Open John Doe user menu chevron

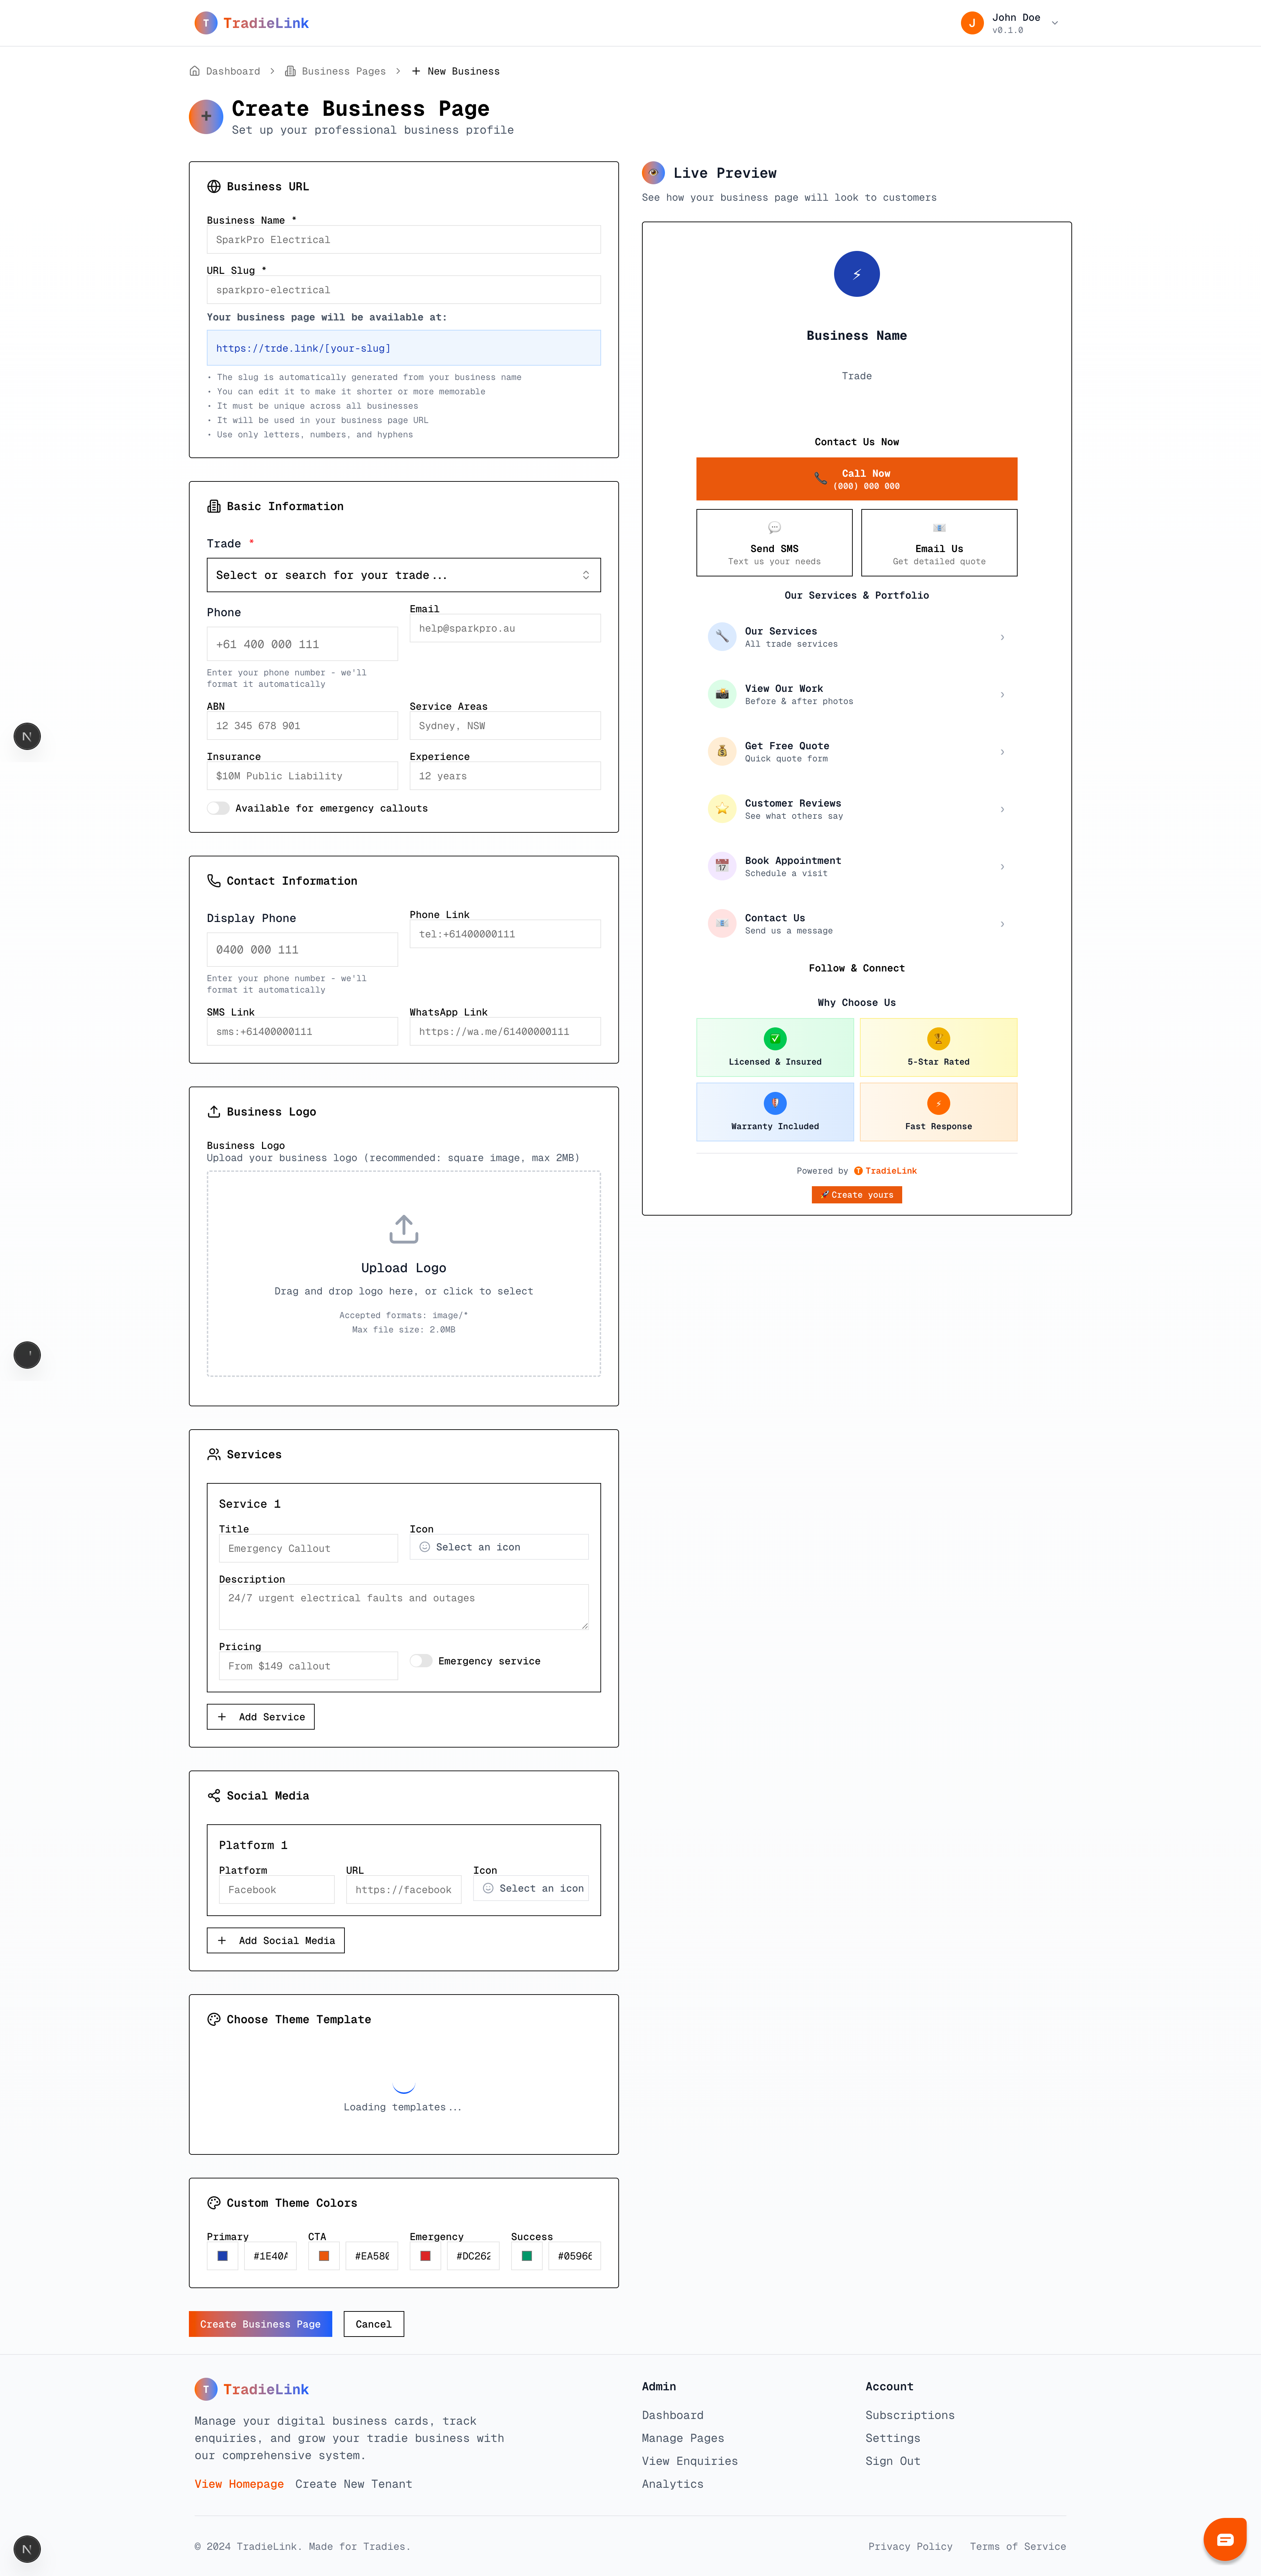pyautogui.click(x=1054, y=23)
